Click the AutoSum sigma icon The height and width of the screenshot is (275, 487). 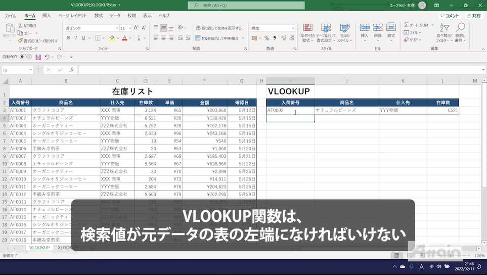pyautogui.click(x=406, y=25)
